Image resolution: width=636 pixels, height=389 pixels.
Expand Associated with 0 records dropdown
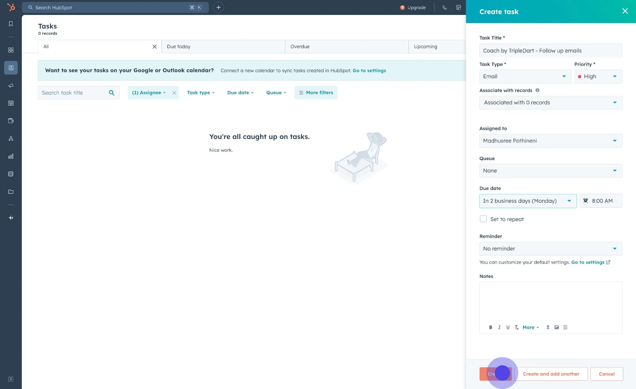coord(551,103)
